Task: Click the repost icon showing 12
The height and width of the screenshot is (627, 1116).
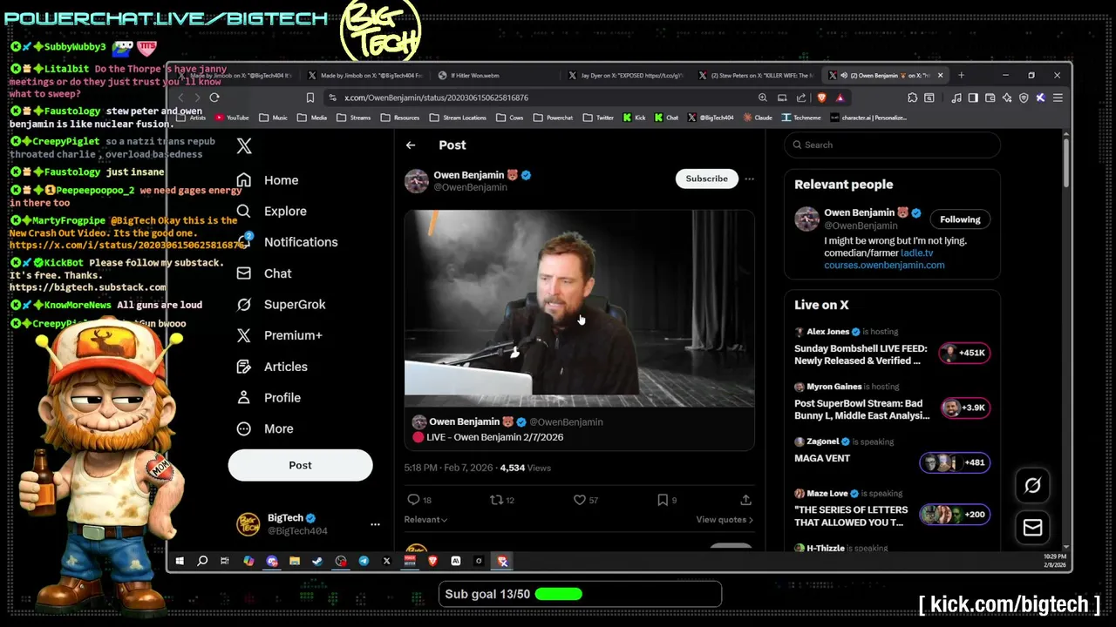Action: (496, 500)
